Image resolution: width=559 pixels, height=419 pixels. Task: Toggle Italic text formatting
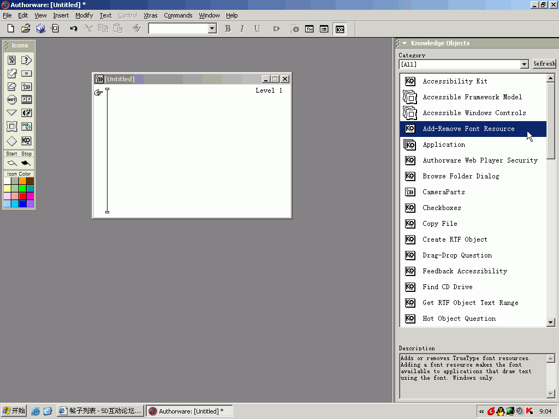(242, 29)
